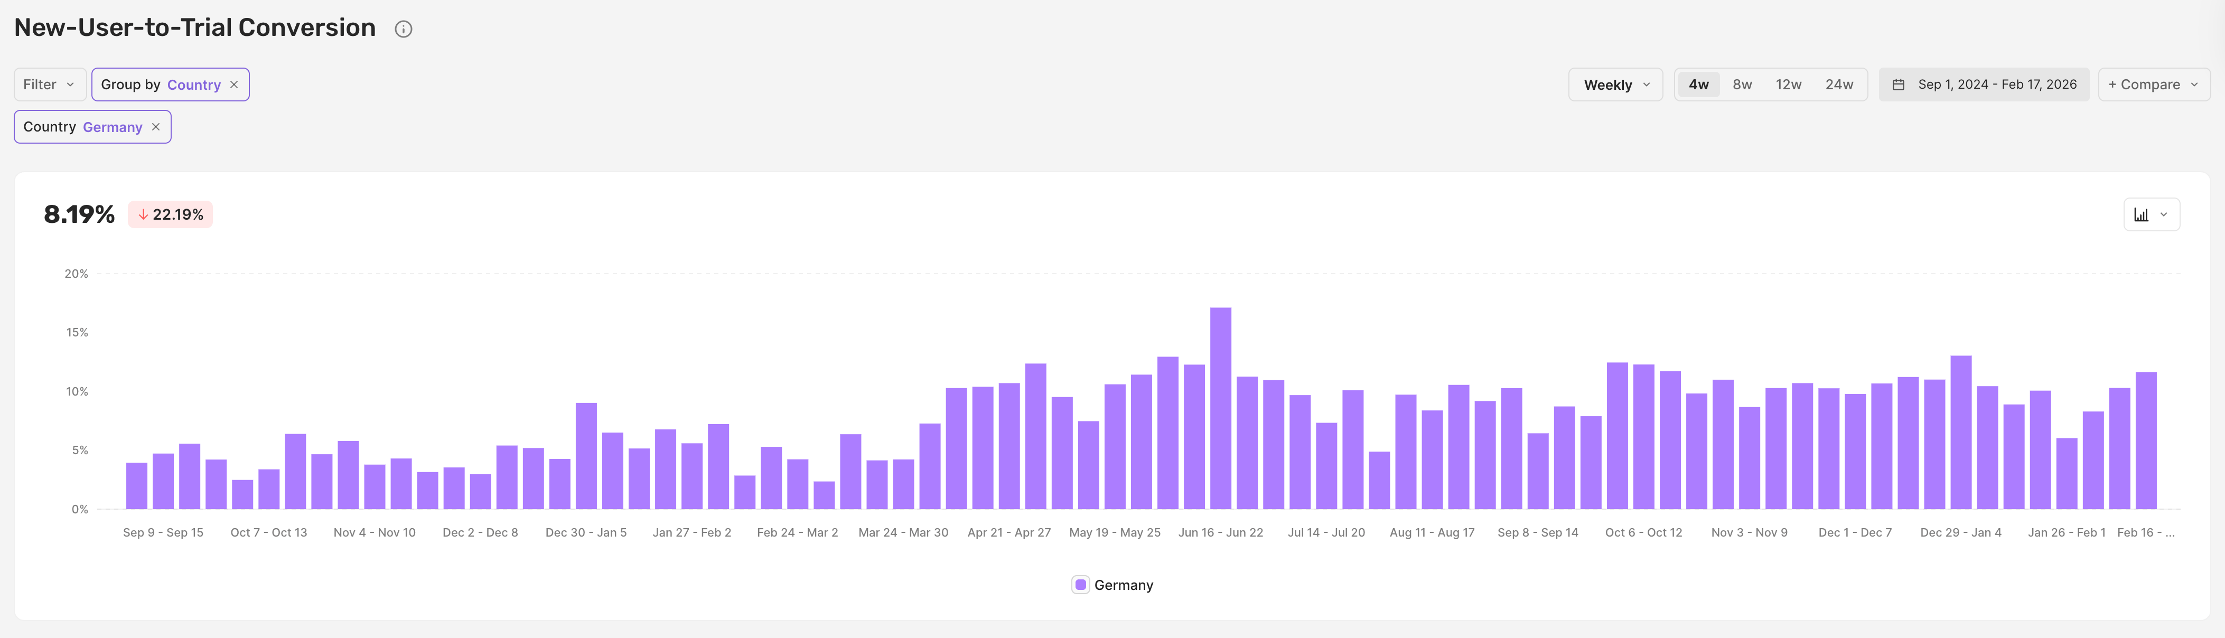Click the Group by Country button
Screen dimensions: 2225x638
[160, 85]
